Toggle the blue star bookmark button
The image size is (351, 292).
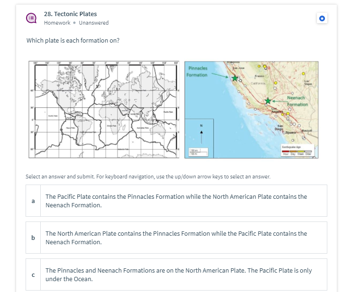322,18
